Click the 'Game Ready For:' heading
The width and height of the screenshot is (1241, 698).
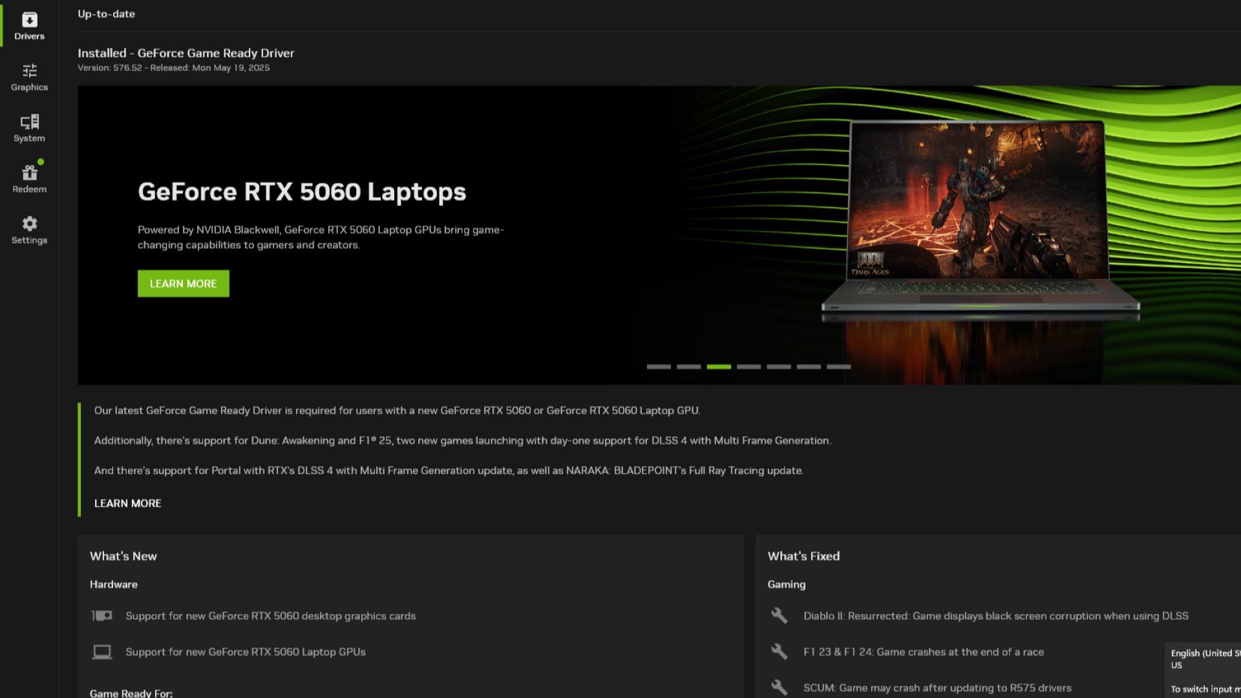click(x=131, y=693)
